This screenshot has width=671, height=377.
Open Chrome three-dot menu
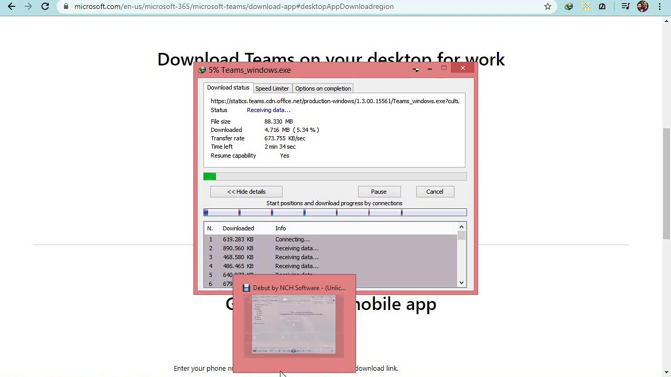click(x=659, y=6)
